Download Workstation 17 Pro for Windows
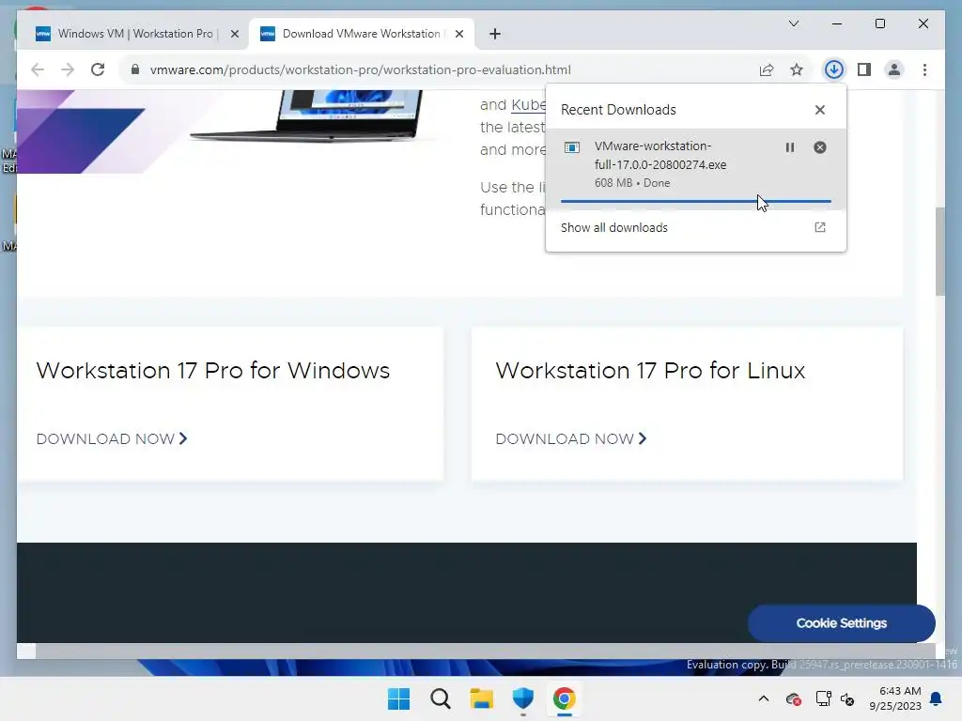This screenshot has height=721, width=962. click(x=112, y=439)
